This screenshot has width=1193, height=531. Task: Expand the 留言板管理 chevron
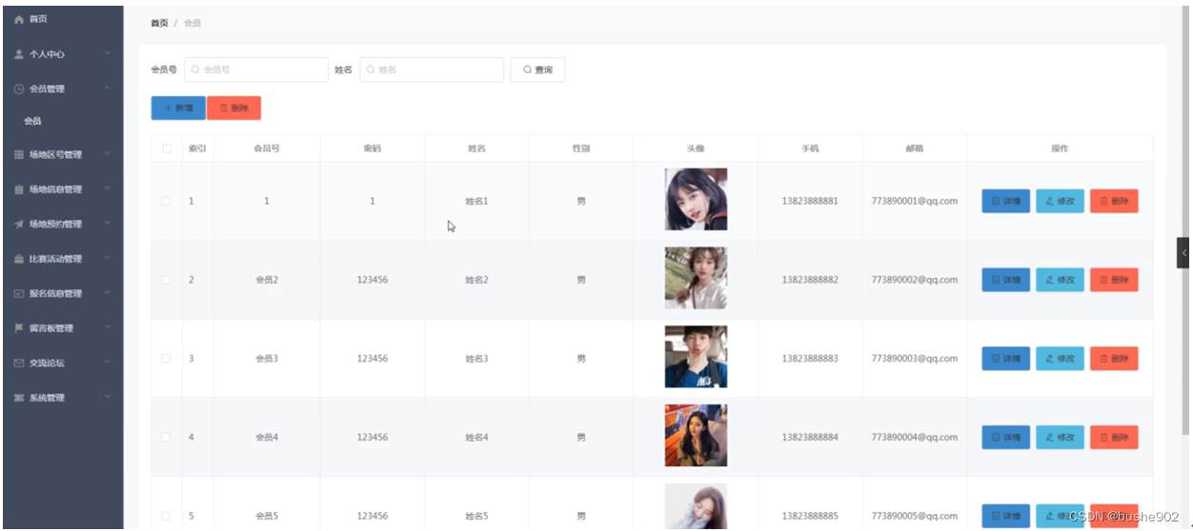(x=108, y=328)
